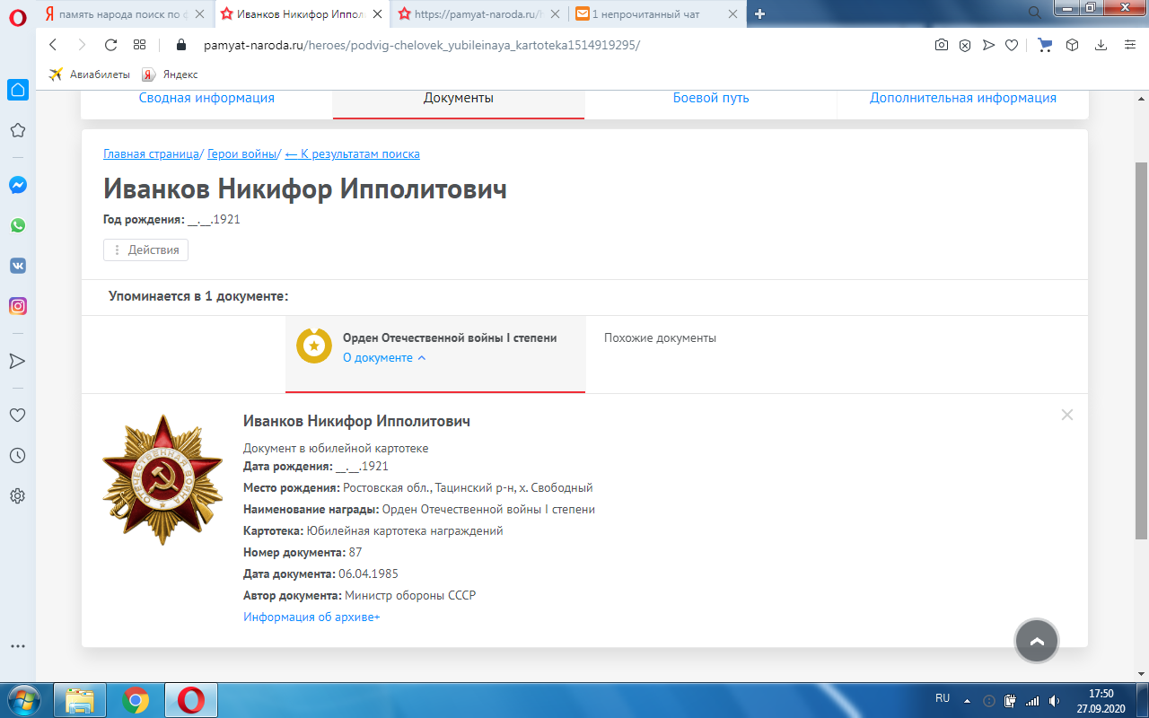This screenshot has height=718, width=1149.
Task: Expand 'Информация об архиве+' section
Action: pyautogui.click(x=311, y=617)
